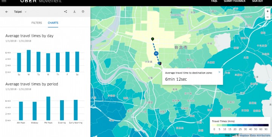The image size is (272, 137).
Task: Click the share icon in the panel header
Action: coord(66,12)
